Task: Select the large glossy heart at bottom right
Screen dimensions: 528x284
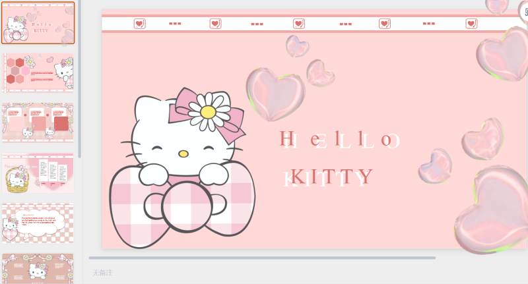Action: (491, 210)
